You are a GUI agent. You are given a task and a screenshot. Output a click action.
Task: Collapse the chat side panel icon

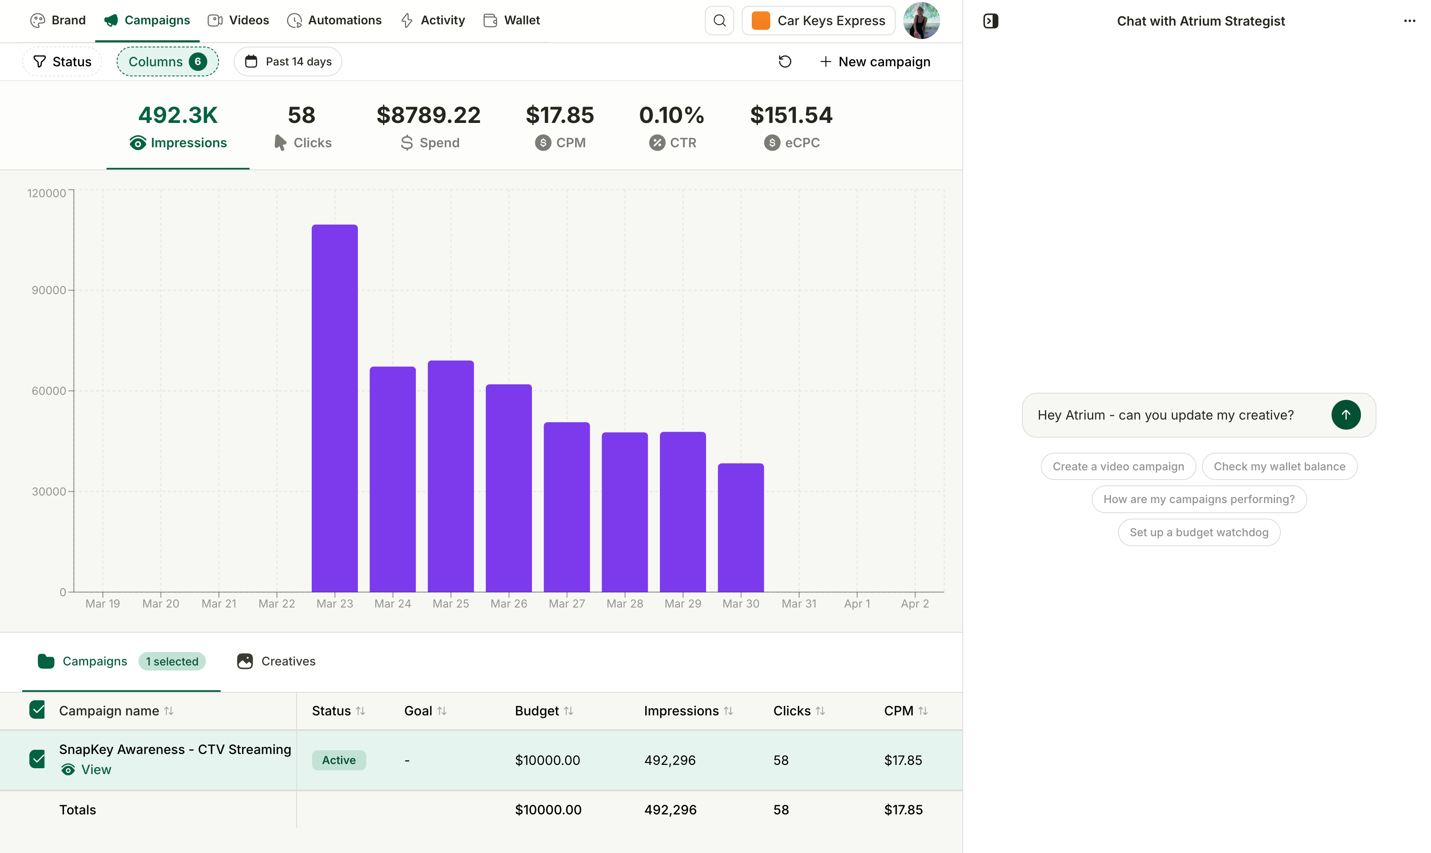[x=990, y=21]
